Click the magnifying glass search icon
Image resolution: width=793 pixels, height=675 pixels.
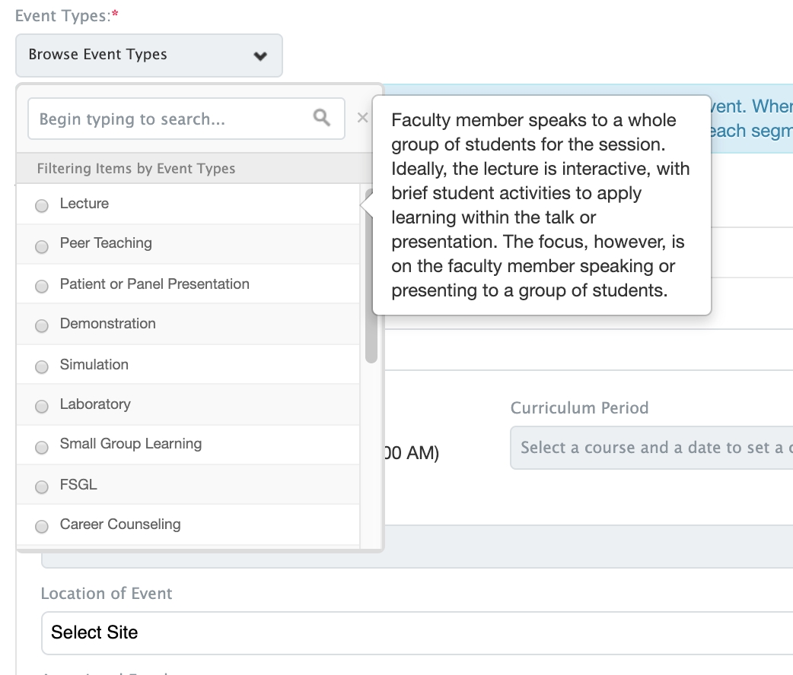pyautogui.click(x=322, y=118)
